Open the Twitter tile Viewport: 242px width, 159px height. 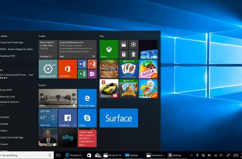point(48,137)
